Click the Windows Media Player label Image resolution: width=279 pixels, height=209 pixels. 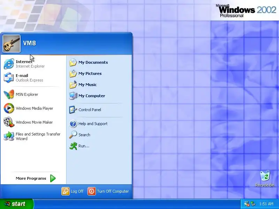pos(34,108)
